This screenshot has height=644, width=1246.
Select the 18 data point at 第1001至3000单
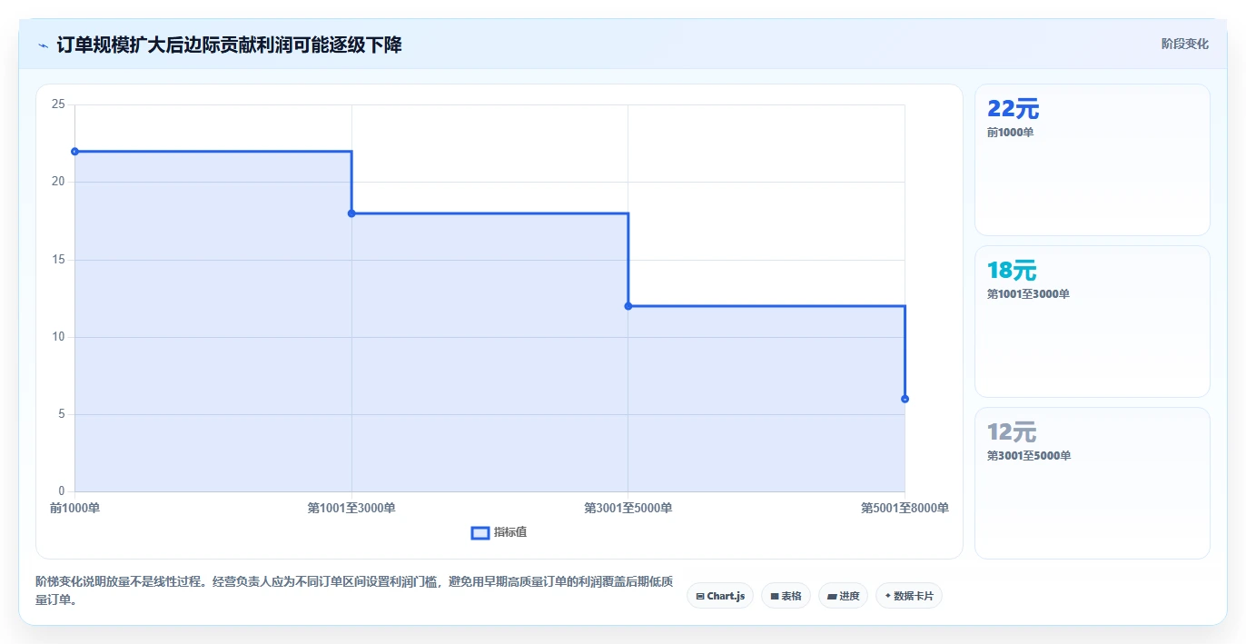(x=351, y=213)
